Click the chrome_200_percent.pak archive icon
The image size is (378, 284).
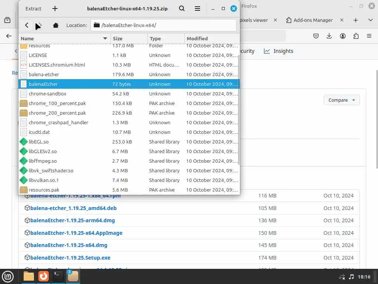(24, 113)
